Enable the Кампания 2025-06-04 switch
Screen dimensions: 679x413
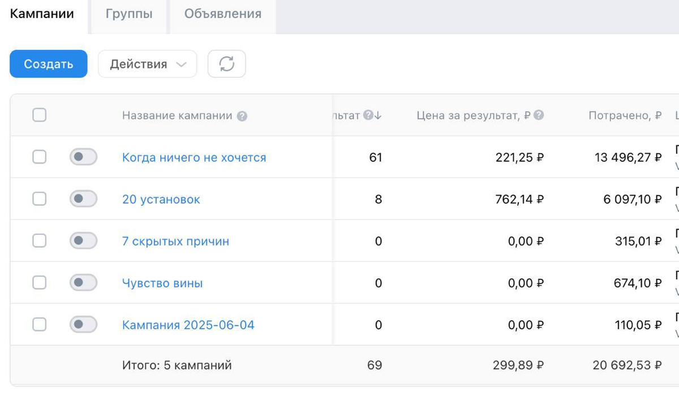click(83, 324)
